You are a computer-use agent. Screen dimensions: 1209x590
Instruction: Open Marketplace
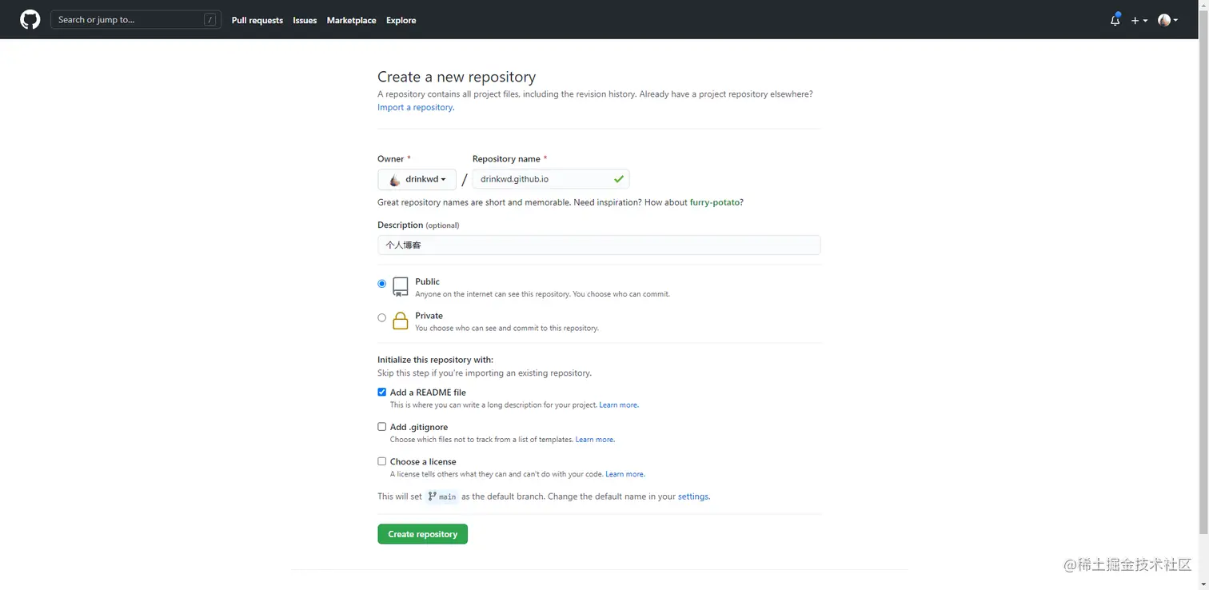(351, 20)
